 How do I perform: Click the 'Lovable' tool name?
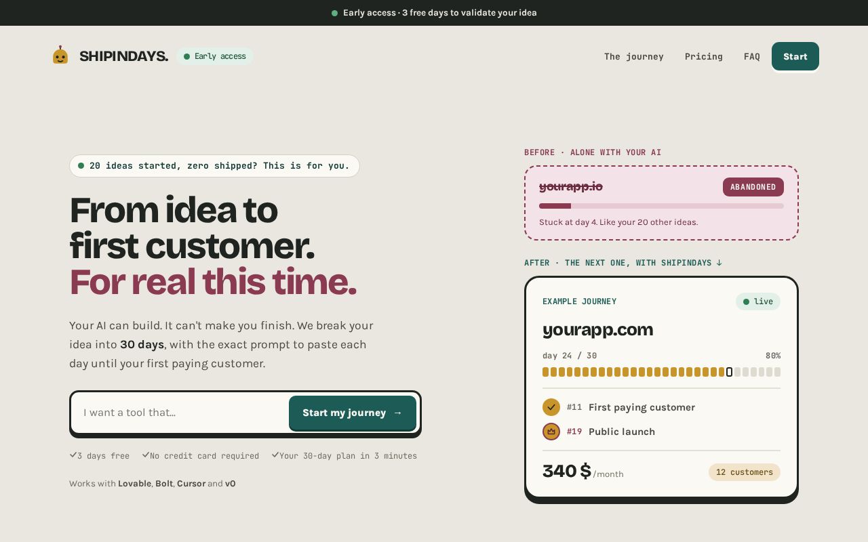[x=134, y=484]
